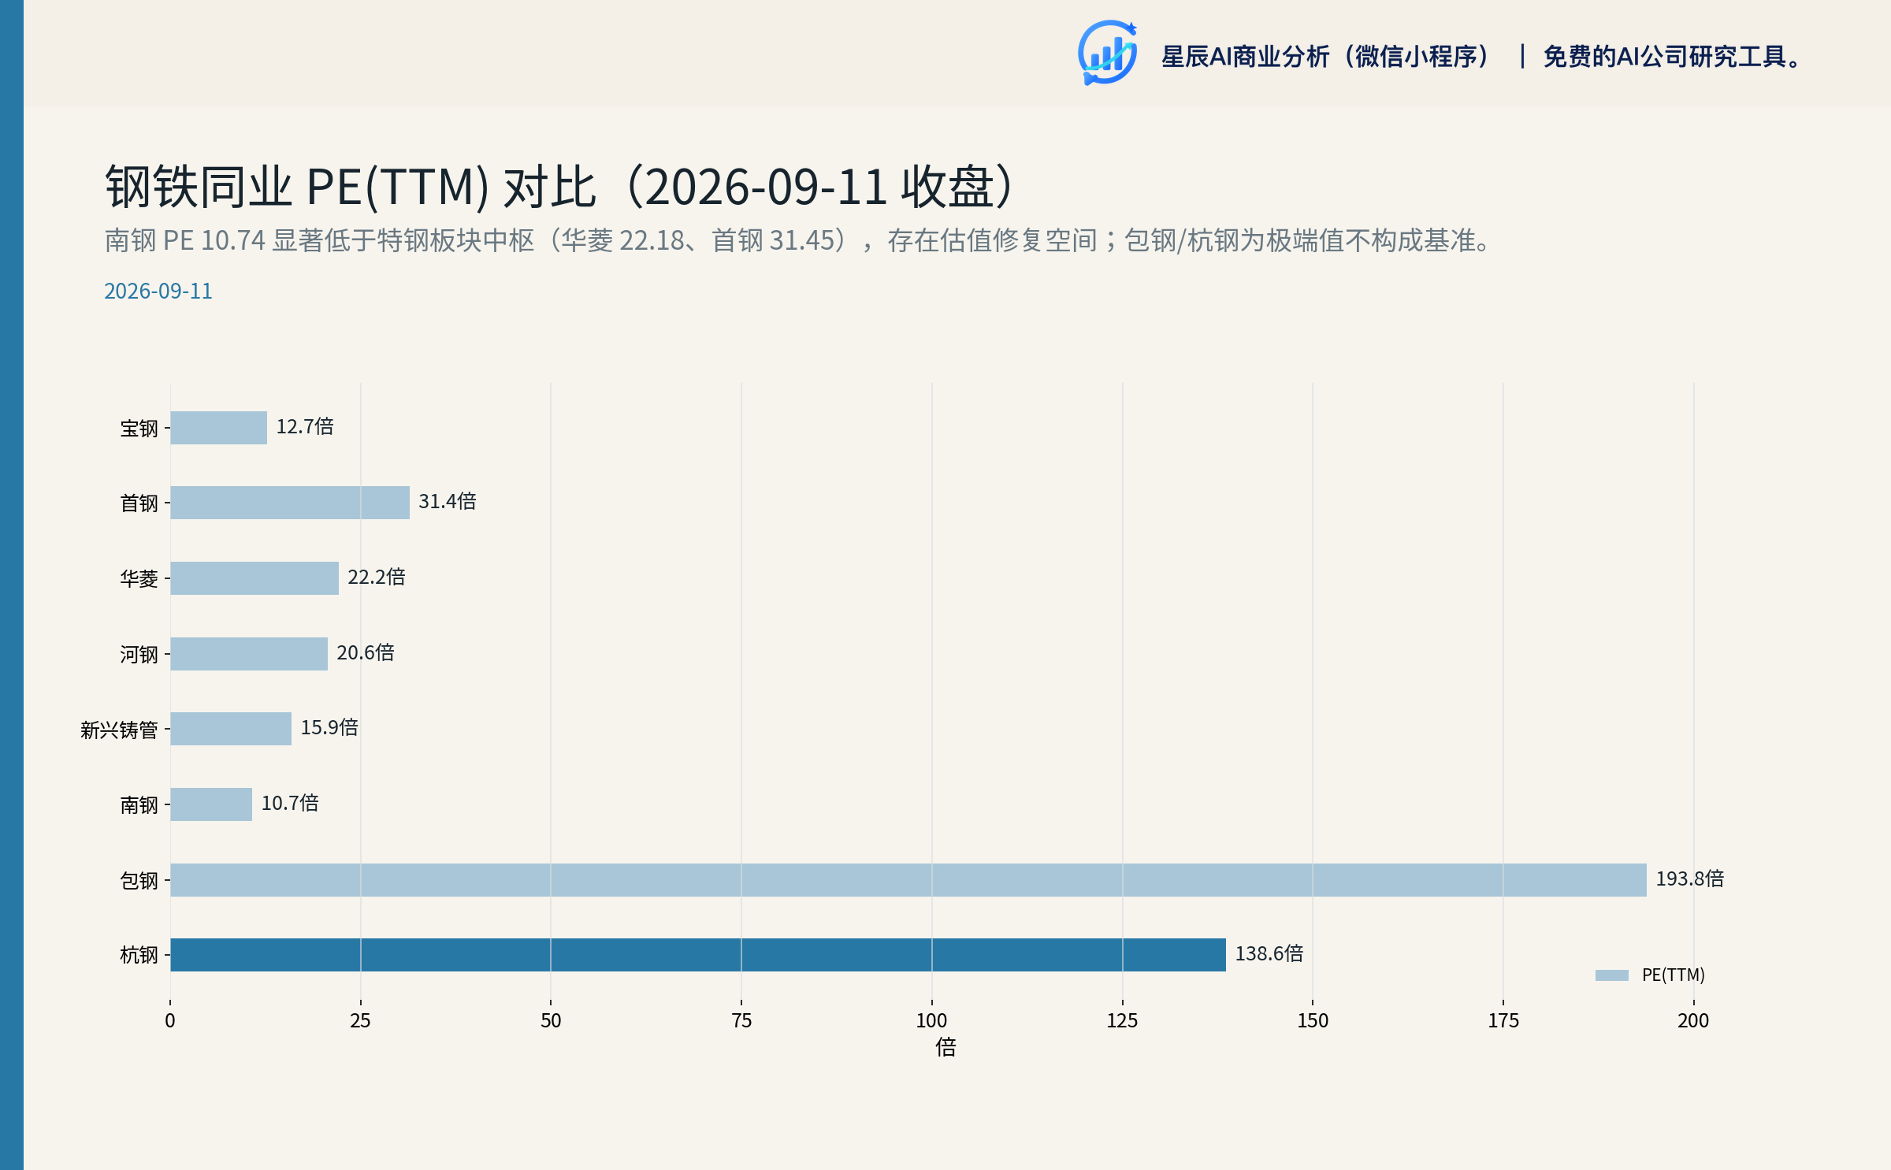Viewport: 1891px width, 1170px height.
Task: Click the subtitle beginning 南钢 PE 10.74
Action: click(x=798, y=240)
